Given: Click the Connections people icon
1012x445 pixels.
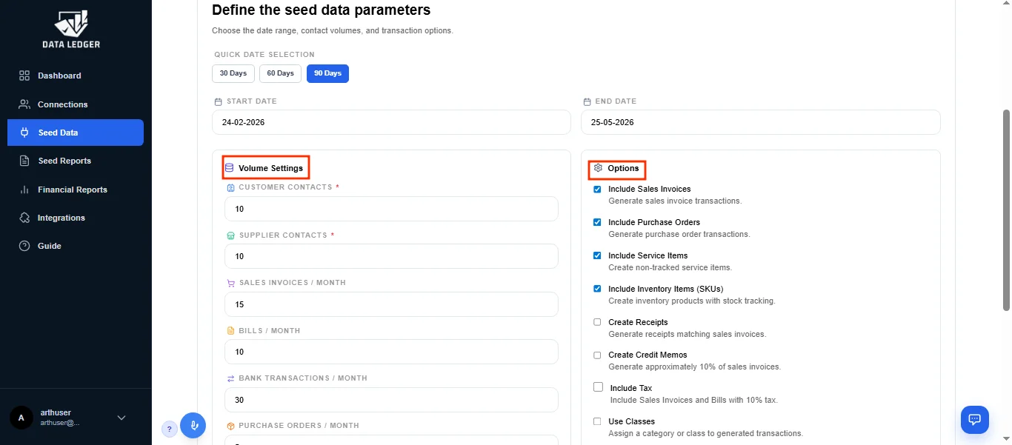Looking at the screenshot, I should 24,104.
